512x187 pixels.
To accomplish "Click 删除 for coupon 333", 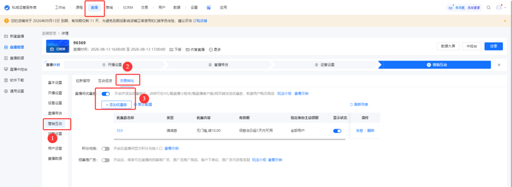I will (371, 131).
